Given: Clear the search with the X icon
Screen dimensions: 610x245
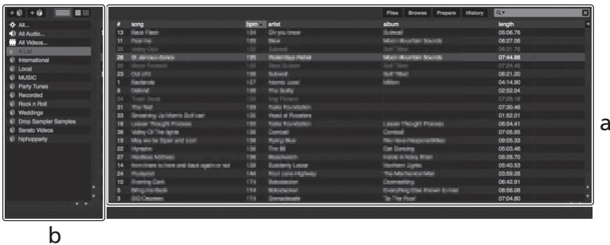Looking at the screenshot, I should pyautogui.click(x=585, y=13).
